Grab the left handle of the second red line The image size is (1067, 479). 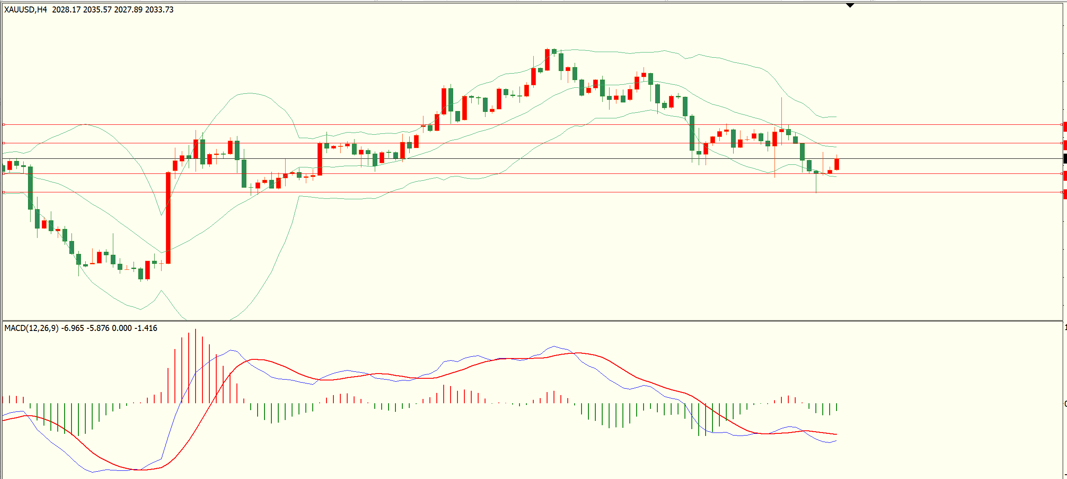[4, 143]
